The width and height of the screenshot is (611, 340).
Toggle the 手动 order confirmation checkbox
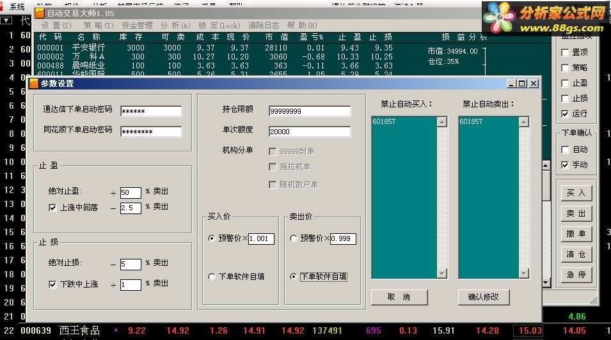565,165
